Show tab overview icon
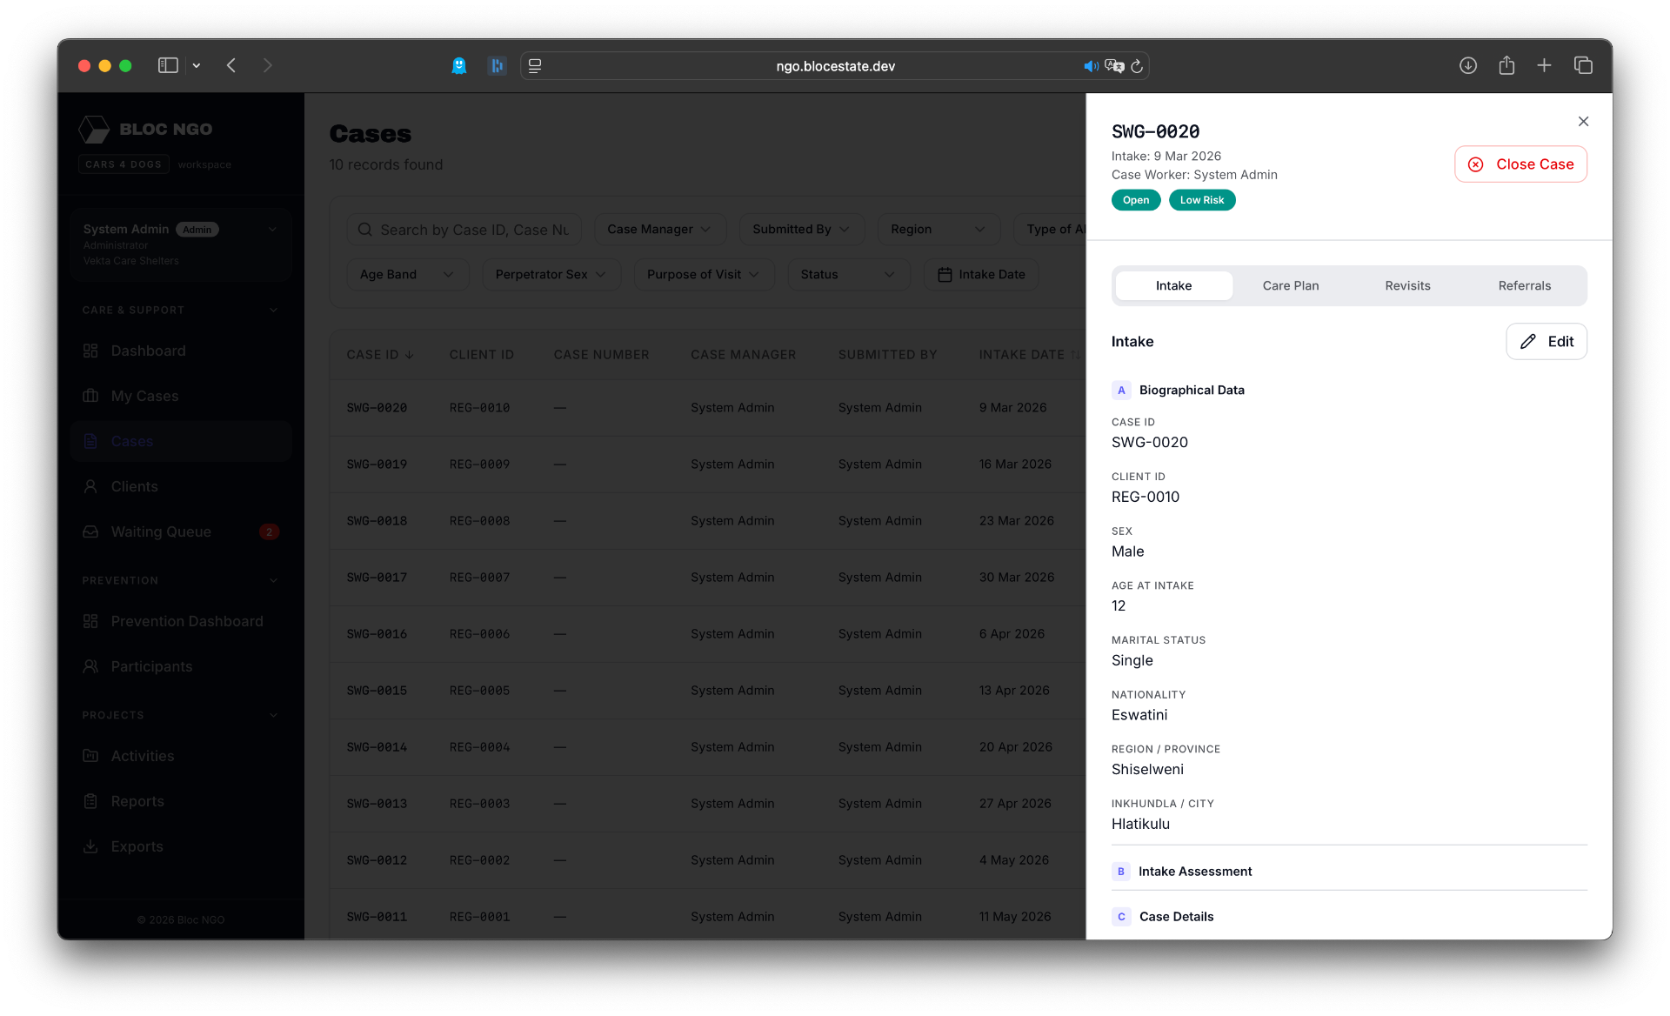 tap(1583, 65)
